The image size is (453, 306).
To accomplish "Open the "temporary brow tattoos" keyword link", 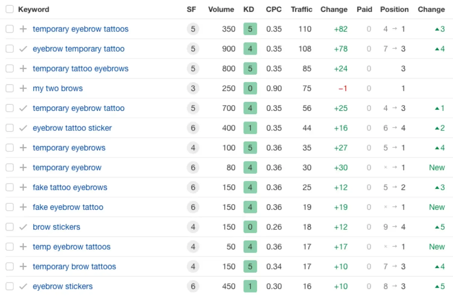I will coord(74,266).
